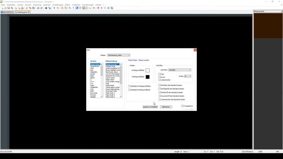Check Standard-Hintergrundfarbe
The height and width of the screenshot is (159, 283).
click(130, 90)
